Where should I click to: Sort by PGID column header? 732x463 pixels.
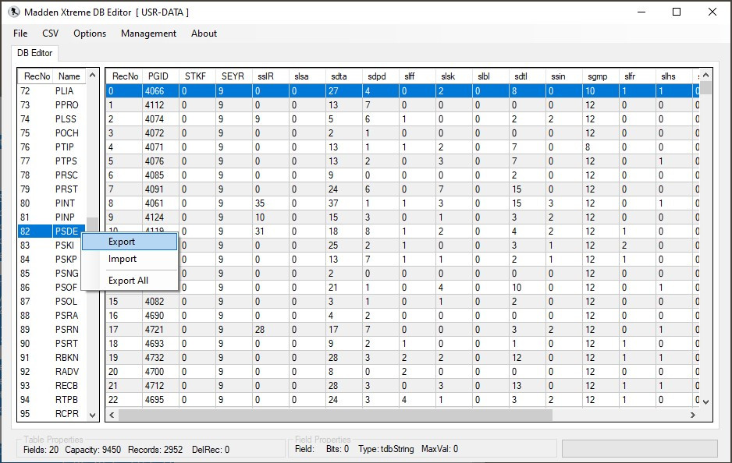click(161, 76)
